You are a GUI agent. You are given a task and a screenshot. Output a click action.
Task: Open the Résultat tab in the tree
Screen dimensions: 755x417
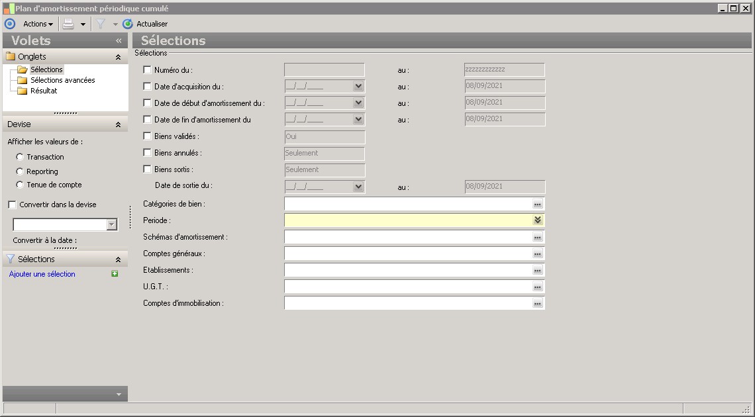44,91
